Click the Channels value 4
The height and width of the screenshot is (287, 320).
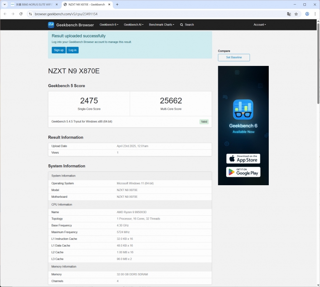tap(117, 281)
